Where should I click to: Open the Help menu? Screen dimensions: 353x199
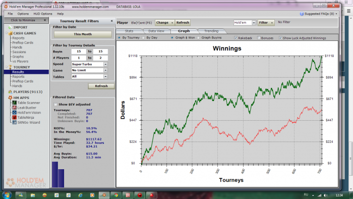click(60, 14)
